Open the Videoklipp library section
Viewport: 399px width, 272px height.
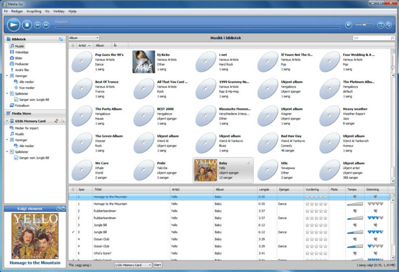[x=19, y=52]
